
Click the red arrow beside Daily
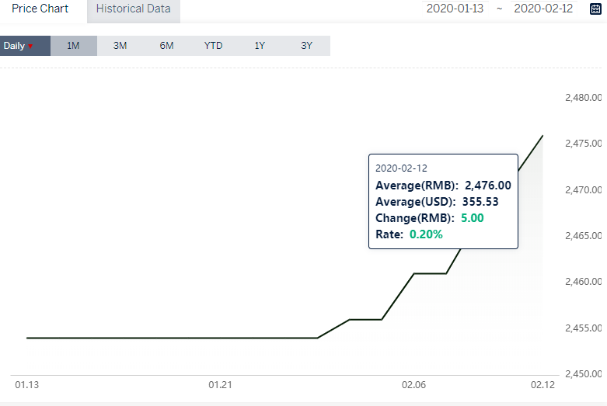(x=30, y=47)
